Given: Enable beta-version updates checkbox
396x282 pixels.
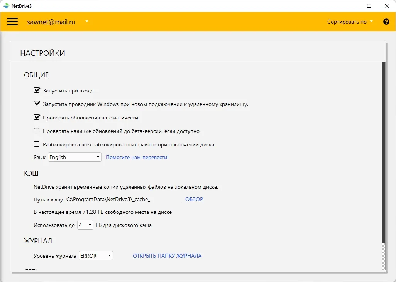Looking at the screenshot, I should point(37,131).
